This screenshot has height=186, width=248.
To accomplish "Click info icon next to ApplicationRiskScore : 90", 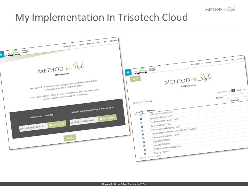I will [141, 119].
